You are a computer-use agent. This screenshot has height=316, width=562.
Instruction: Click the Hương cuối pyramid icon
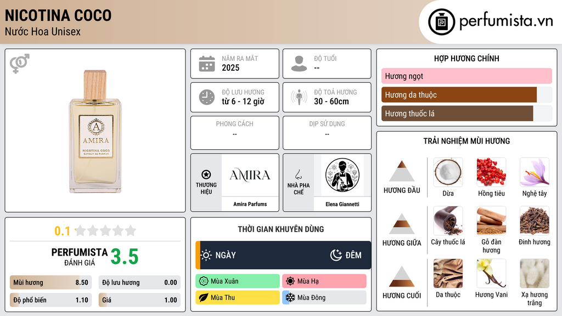tap(402, 276)
